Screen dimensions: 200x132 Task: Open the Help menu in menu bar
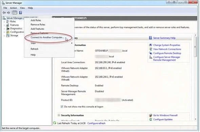31,8
